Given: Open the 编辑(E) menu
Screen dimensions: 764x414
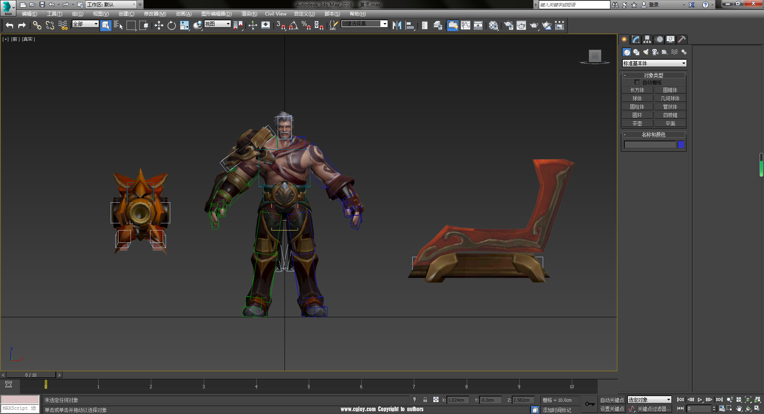Looking at the screenshot, I should [29, 14].
